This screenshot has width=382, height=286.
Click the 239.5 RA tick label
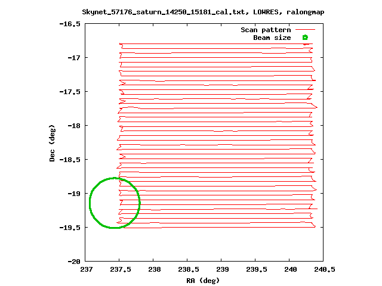coord(257,269)
